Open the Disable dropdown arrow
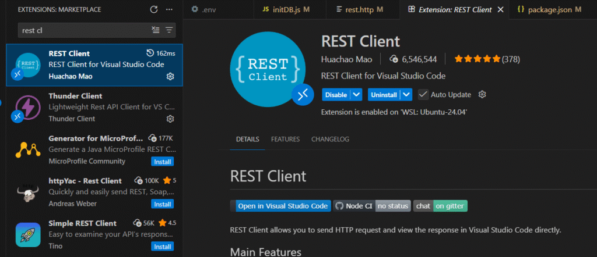The width and height of the screenshot is (597, 257). click(x=356, y=95)
